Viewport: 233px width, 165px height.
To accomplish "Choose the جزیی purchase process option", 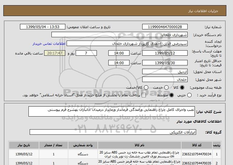I will pos(189,95).
